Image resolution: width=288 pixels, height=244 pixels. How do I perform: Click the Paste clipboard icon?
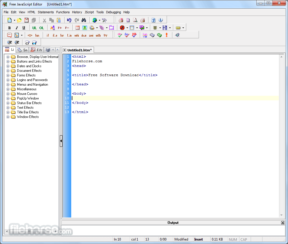point(59,20)
